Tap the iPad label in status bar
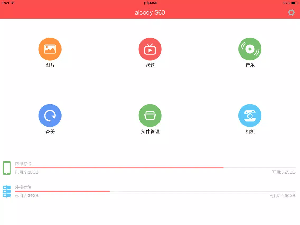 tap(5, 3)
